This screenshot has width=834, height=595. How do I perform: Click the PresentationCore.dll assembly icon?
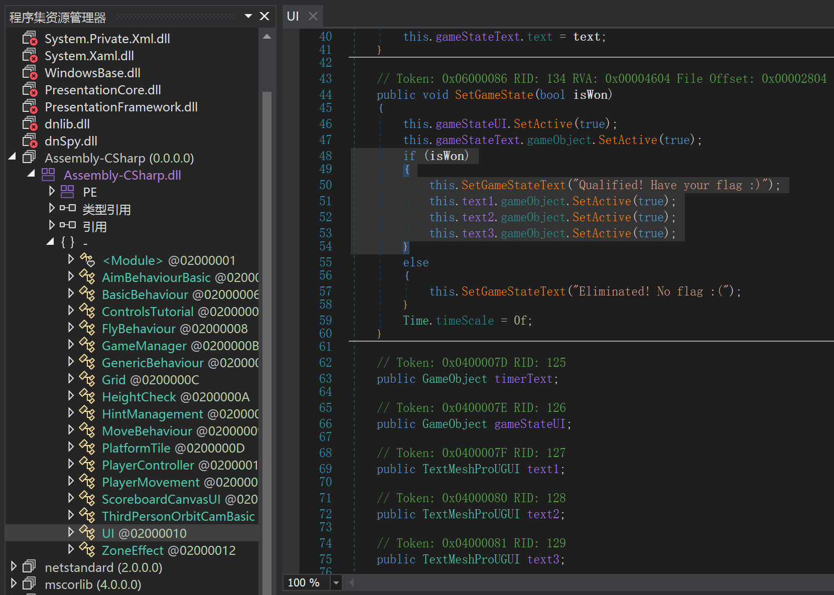[x=30, y=90]
